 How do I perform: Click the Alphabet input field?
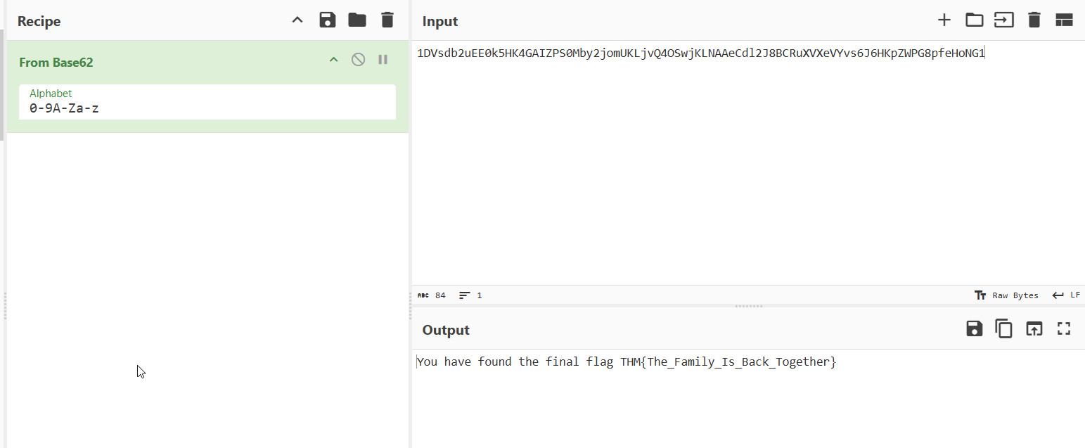207,108
